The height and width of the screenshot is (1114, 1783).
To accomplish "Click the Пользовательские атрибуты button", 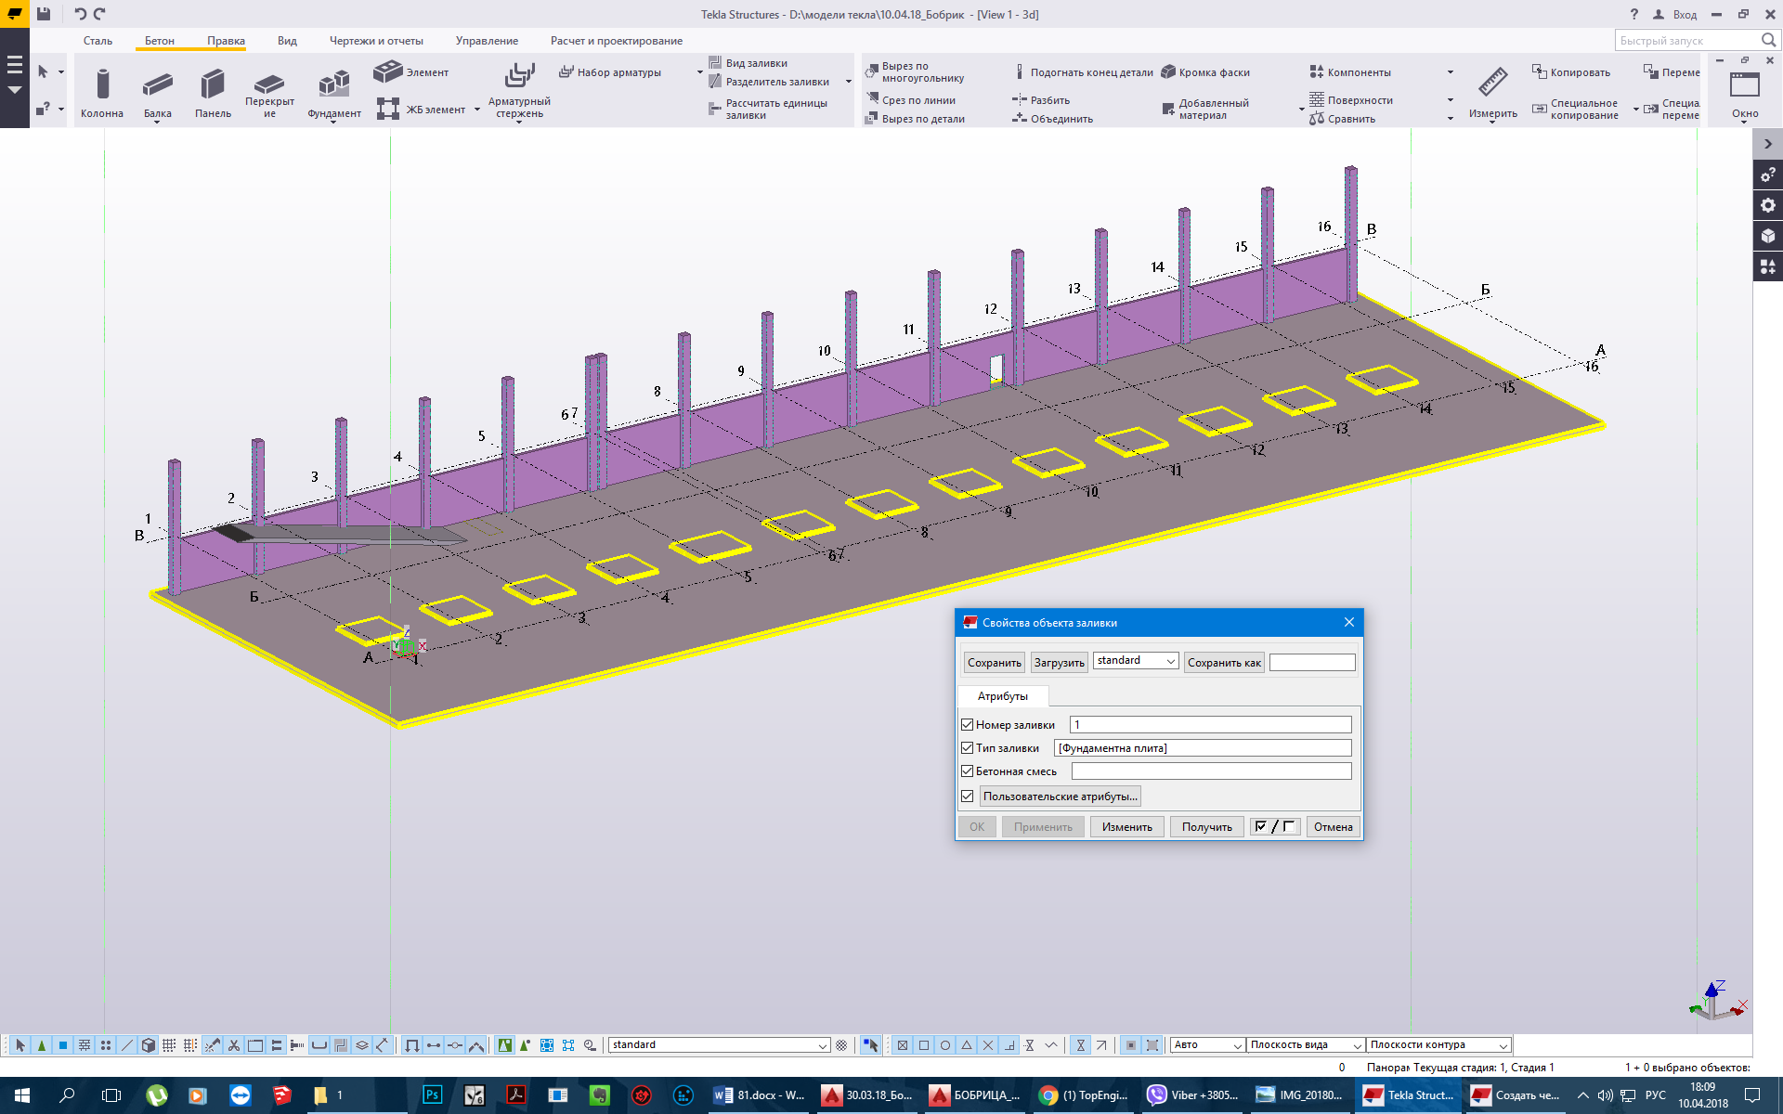I will [x=1060, y=797].
